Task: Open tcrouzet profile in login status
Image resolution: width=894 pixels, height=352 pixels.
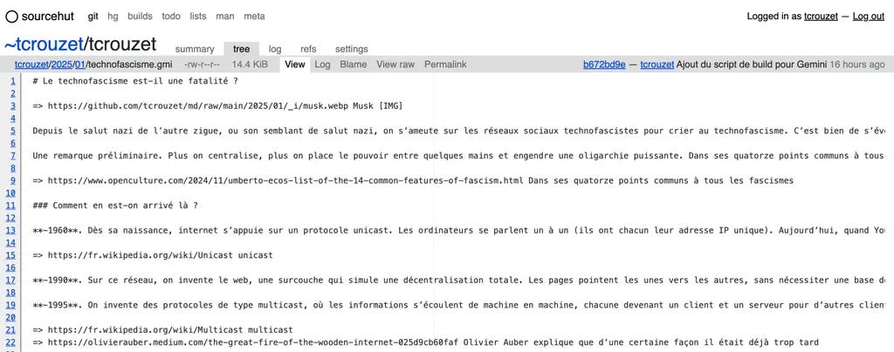Action: (x=821, y=17)
